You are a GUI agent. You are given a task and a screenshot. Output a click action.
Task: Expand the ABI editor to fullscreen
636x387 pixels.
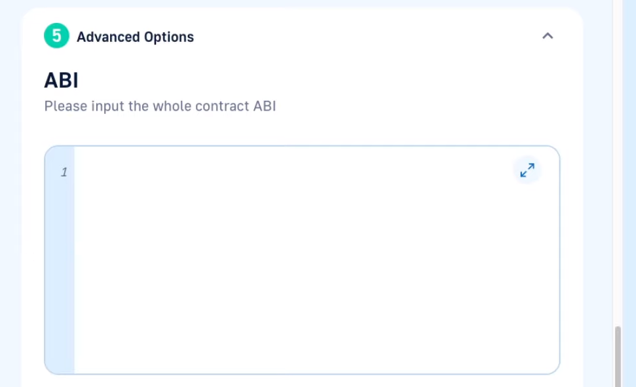527,170
